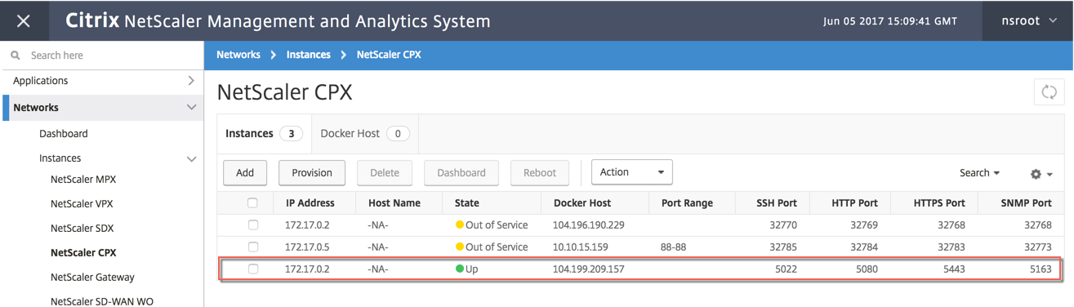Screen dimensions: 1074x307
Task: Check the row with Docker Host 104.199.209.157
Action: (252, 269)
